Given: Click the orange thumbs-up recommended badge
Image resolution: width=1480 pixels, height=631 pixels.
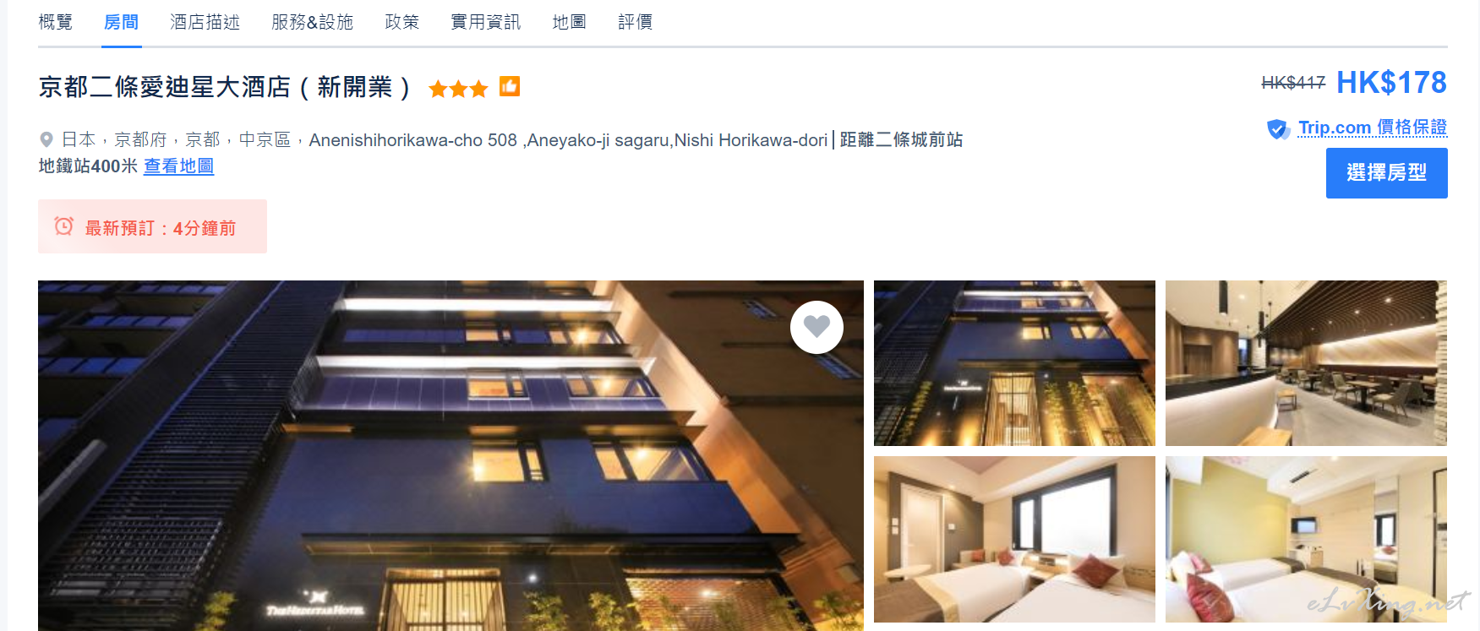Looking at the screenshot, I should [510, 86].
